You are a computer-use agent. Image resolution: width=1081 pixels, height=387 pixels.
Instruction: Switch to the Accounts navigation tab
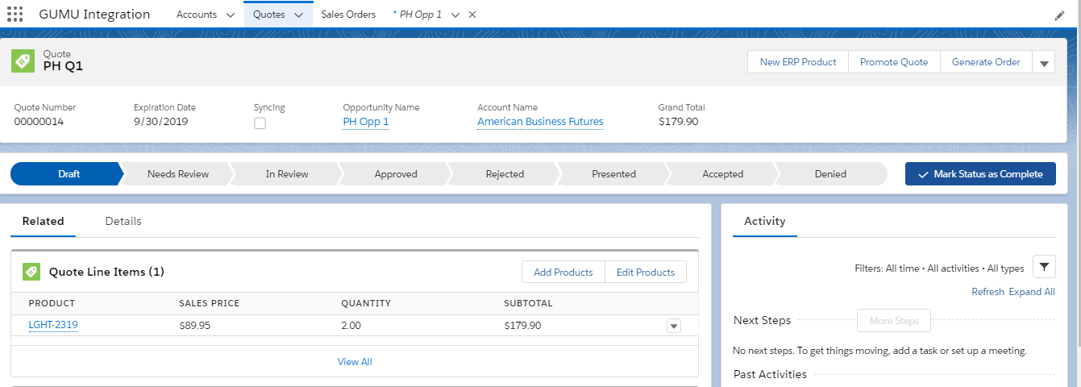197,15
